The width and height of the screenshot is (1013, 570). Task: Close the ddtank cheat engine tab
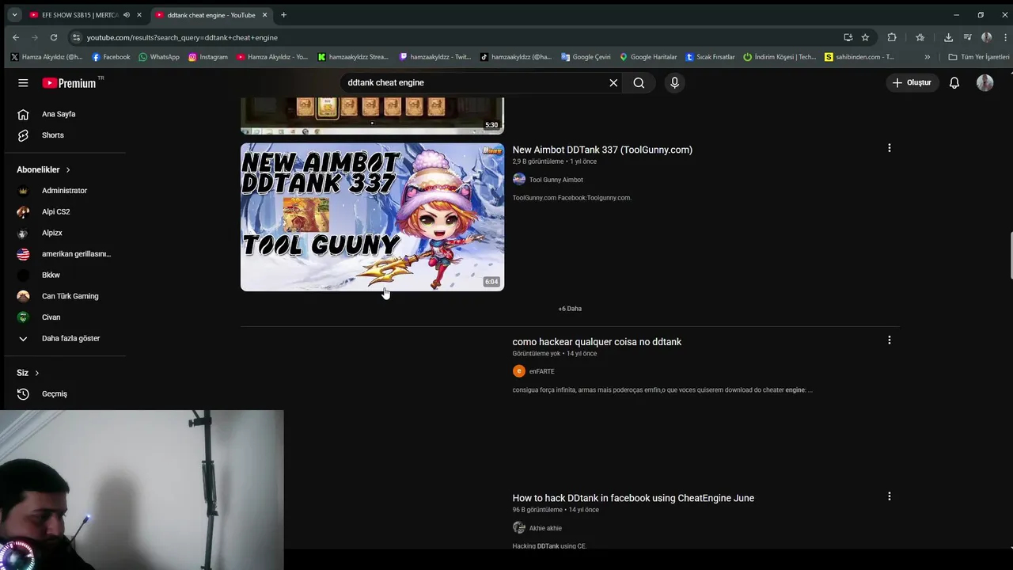pos(265,15)
